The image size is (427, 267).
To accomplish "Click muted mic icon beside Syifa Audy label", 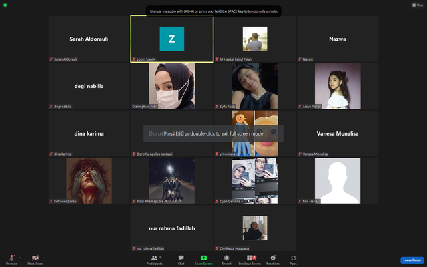I will click(x=217, y=107).
